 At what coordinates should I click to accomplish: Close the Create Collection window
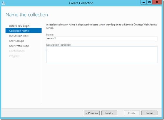[x=157, y=2]
